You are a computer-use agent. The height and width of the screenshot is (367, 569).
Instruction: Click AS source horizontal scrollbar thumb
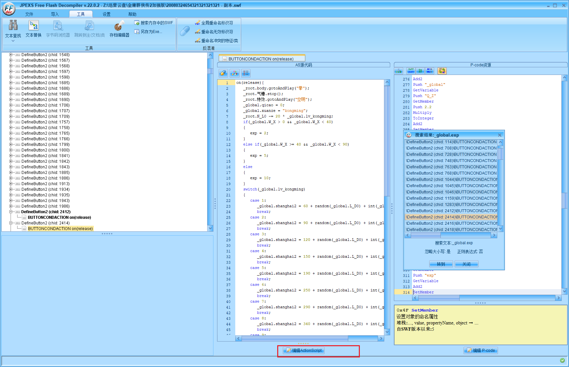[x=295, y=338]
